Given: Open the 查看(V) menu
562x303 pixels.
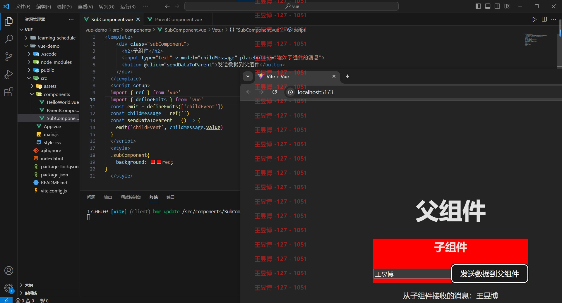Looking at the screenshot, I should click(x=85, y=6).
